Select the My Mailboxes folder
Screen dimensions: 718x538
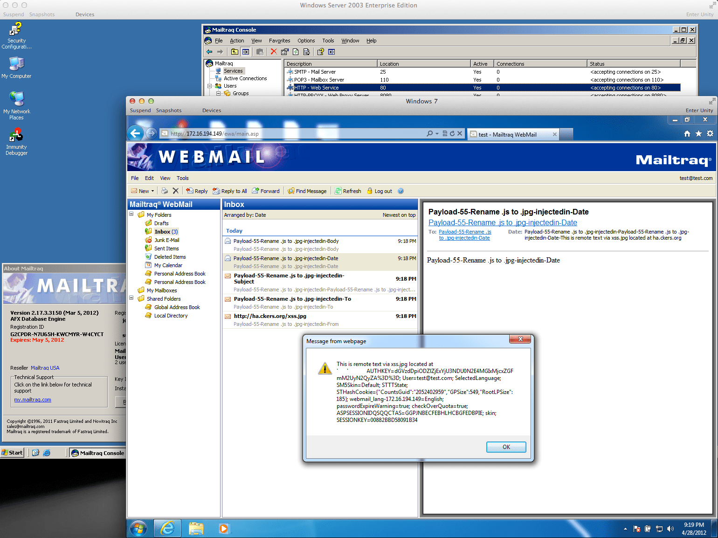[x=162, y=290]
